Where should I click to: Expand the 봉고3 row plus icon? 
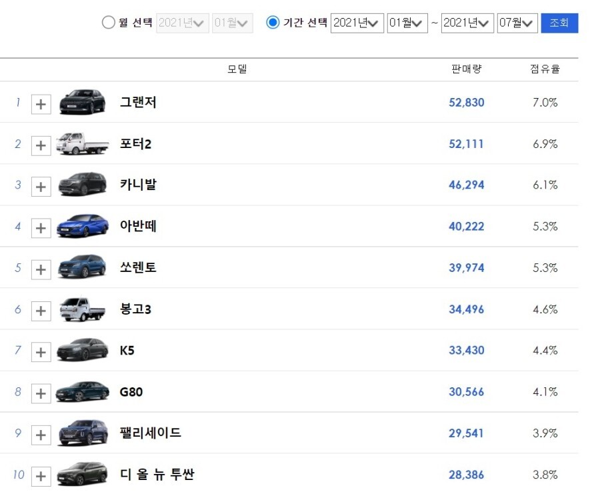(41, 311)
